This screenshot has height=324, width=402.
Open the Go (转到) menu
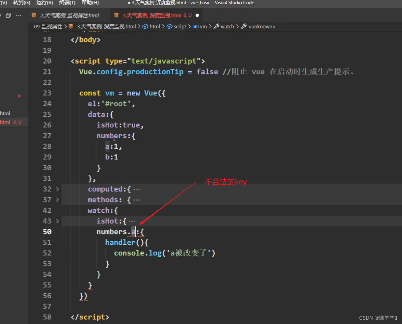click(21, 3)
